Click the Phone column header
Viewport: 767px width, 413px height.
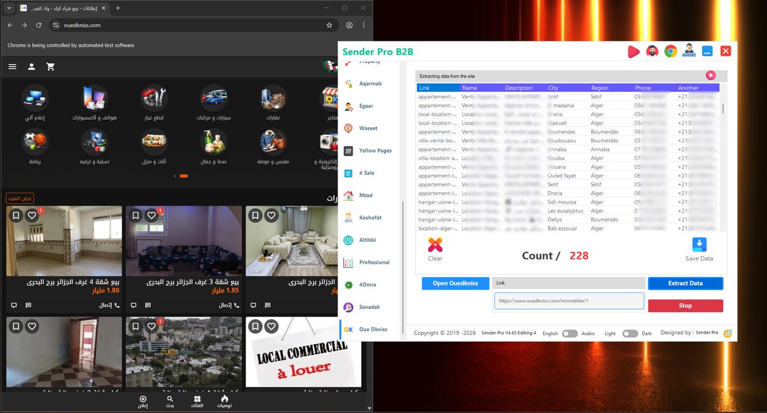click(x=655, y=87)
